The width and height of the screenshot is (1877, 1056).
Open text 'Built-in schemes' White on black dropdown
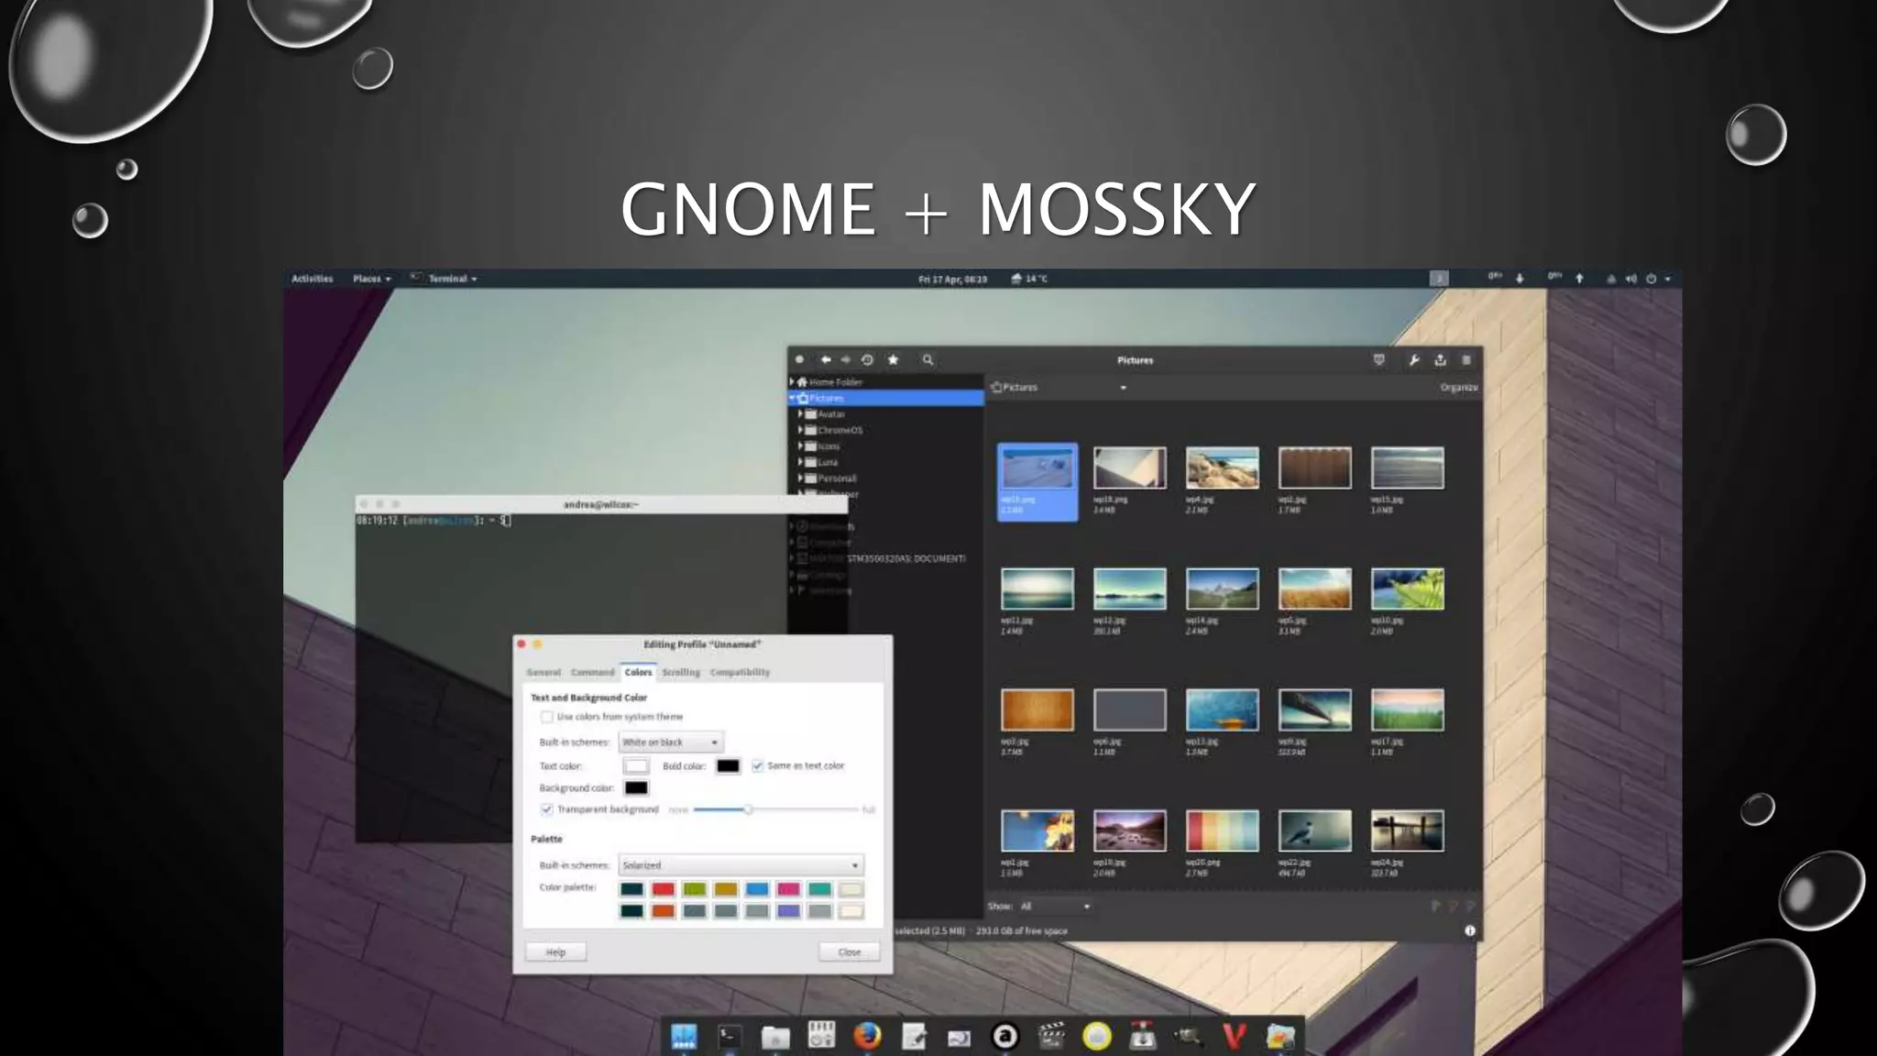pyautogui.click(x=671, y=742)
